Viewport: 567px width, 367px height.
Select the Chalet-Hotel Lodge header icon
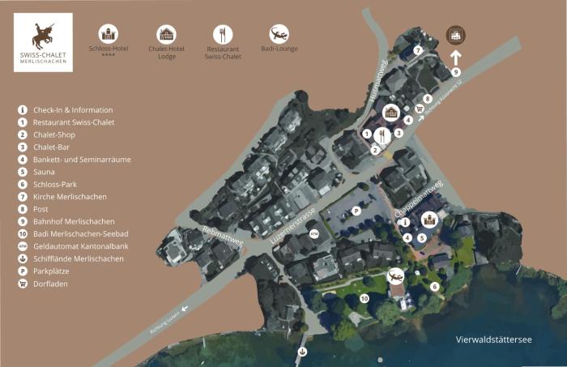point(167,33)
